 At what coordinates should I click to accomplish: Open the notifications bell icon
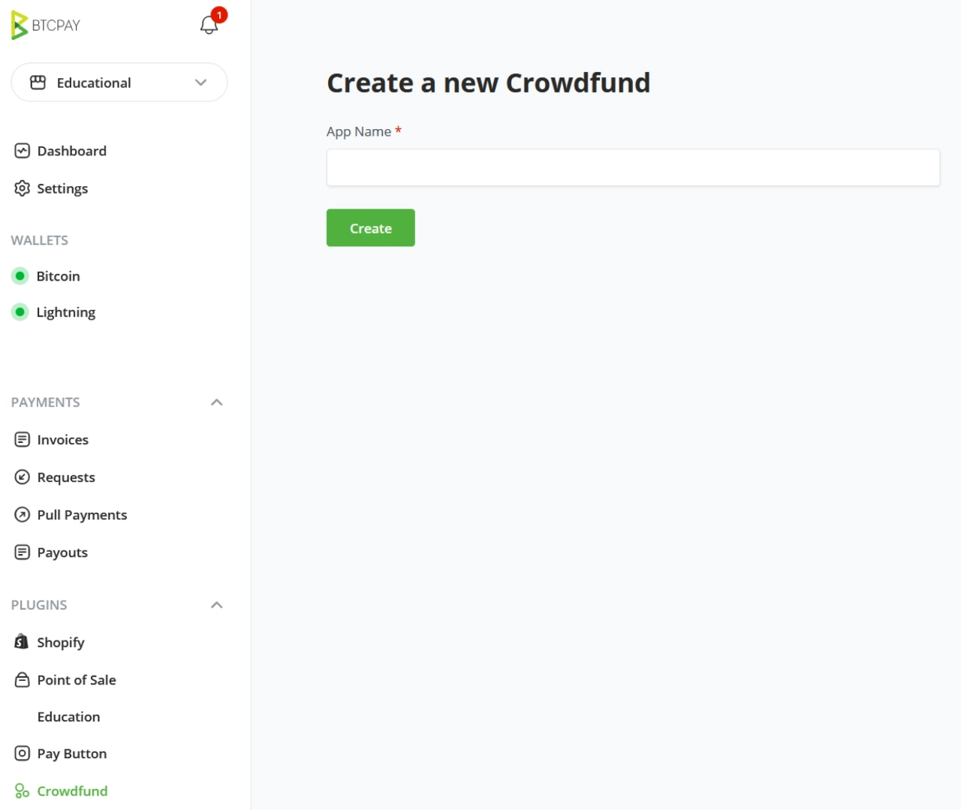[209, 25]
